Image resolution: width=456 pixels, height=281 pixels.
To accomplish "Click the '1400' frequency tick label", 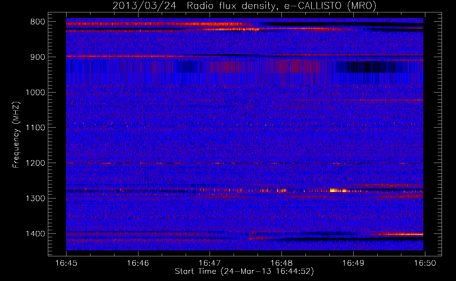I will (x=36, y=234).
